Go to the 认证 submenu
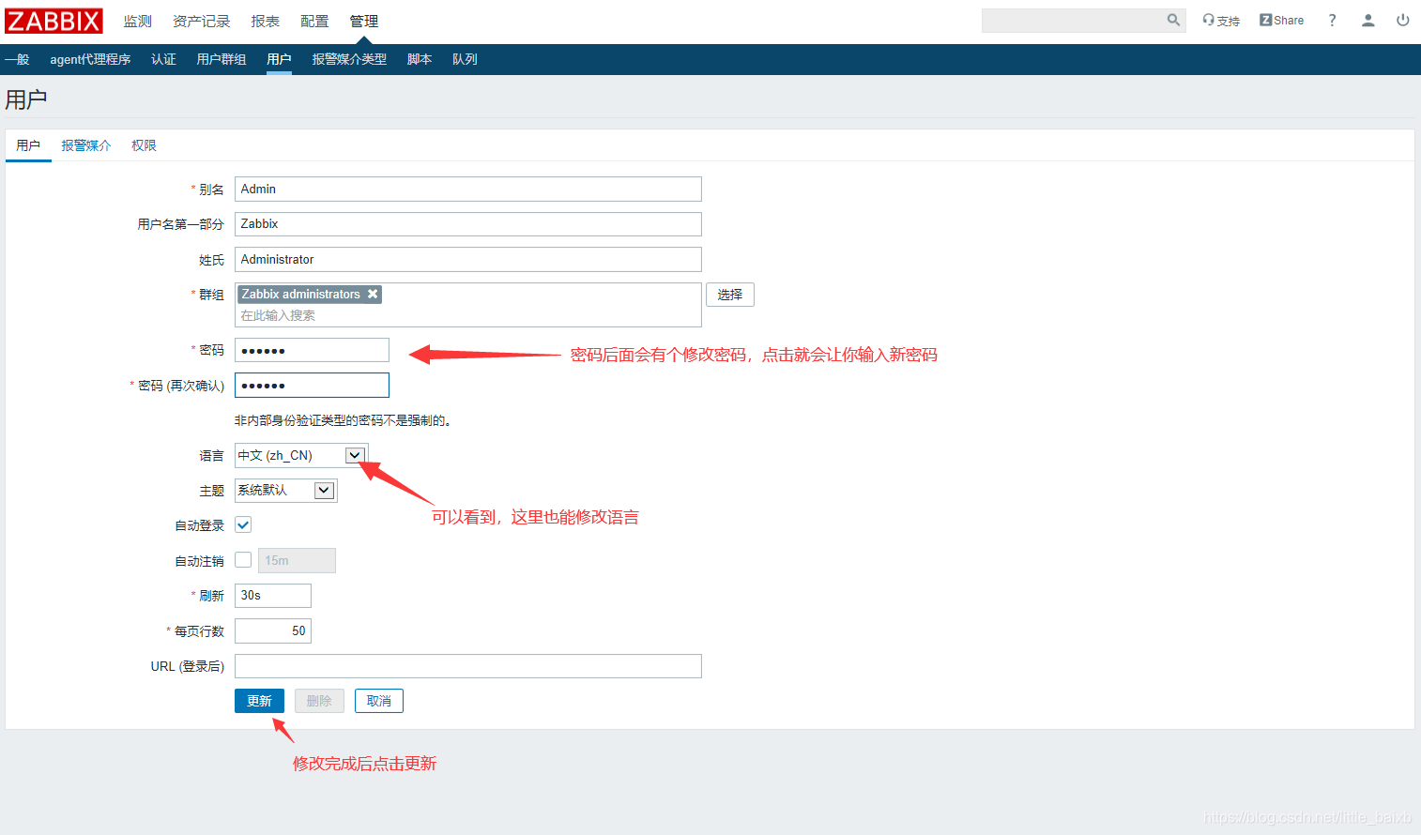1421x835 pixels. 163,59
